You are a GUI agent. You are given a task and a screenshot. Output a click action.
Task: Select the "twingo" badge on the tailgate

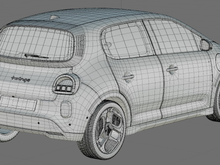point(21,79)
